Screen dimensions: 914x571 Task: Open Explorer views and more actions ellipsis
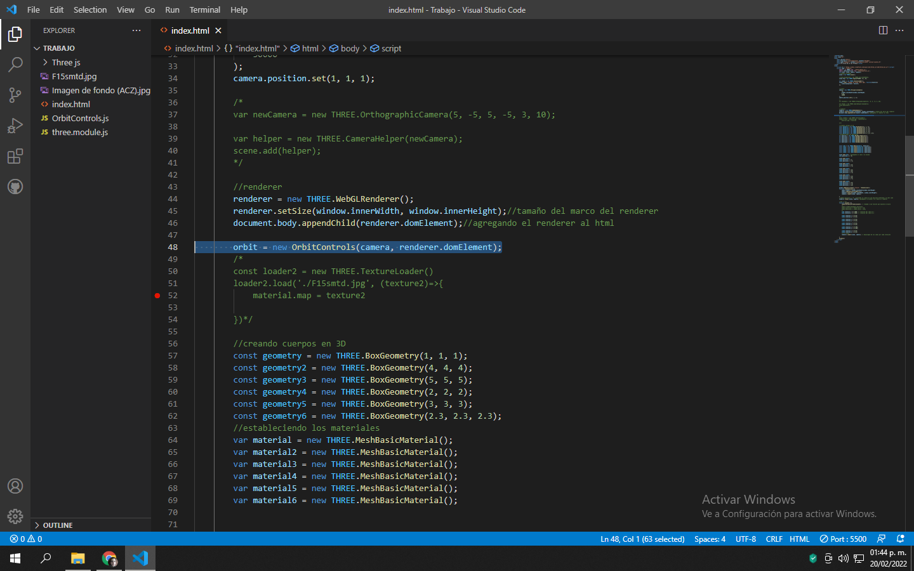136,30
